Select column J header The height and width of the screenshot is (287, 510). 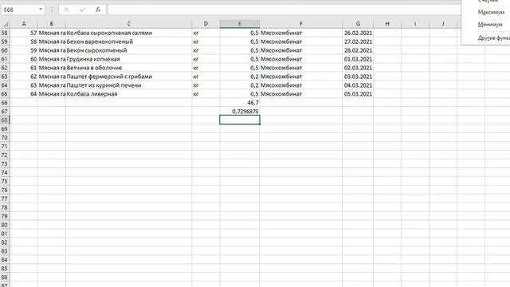(443, 24)
